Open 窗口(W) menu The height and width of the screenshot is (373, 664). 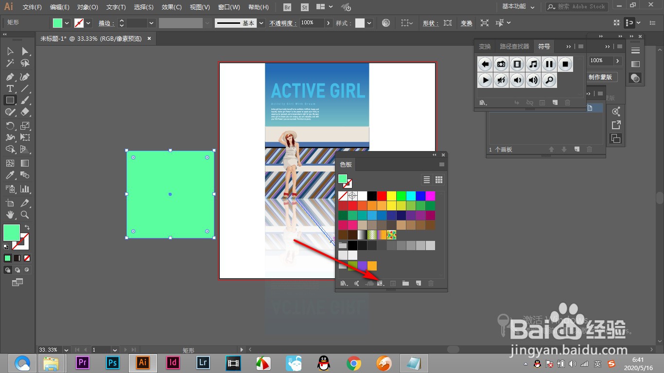229,7
